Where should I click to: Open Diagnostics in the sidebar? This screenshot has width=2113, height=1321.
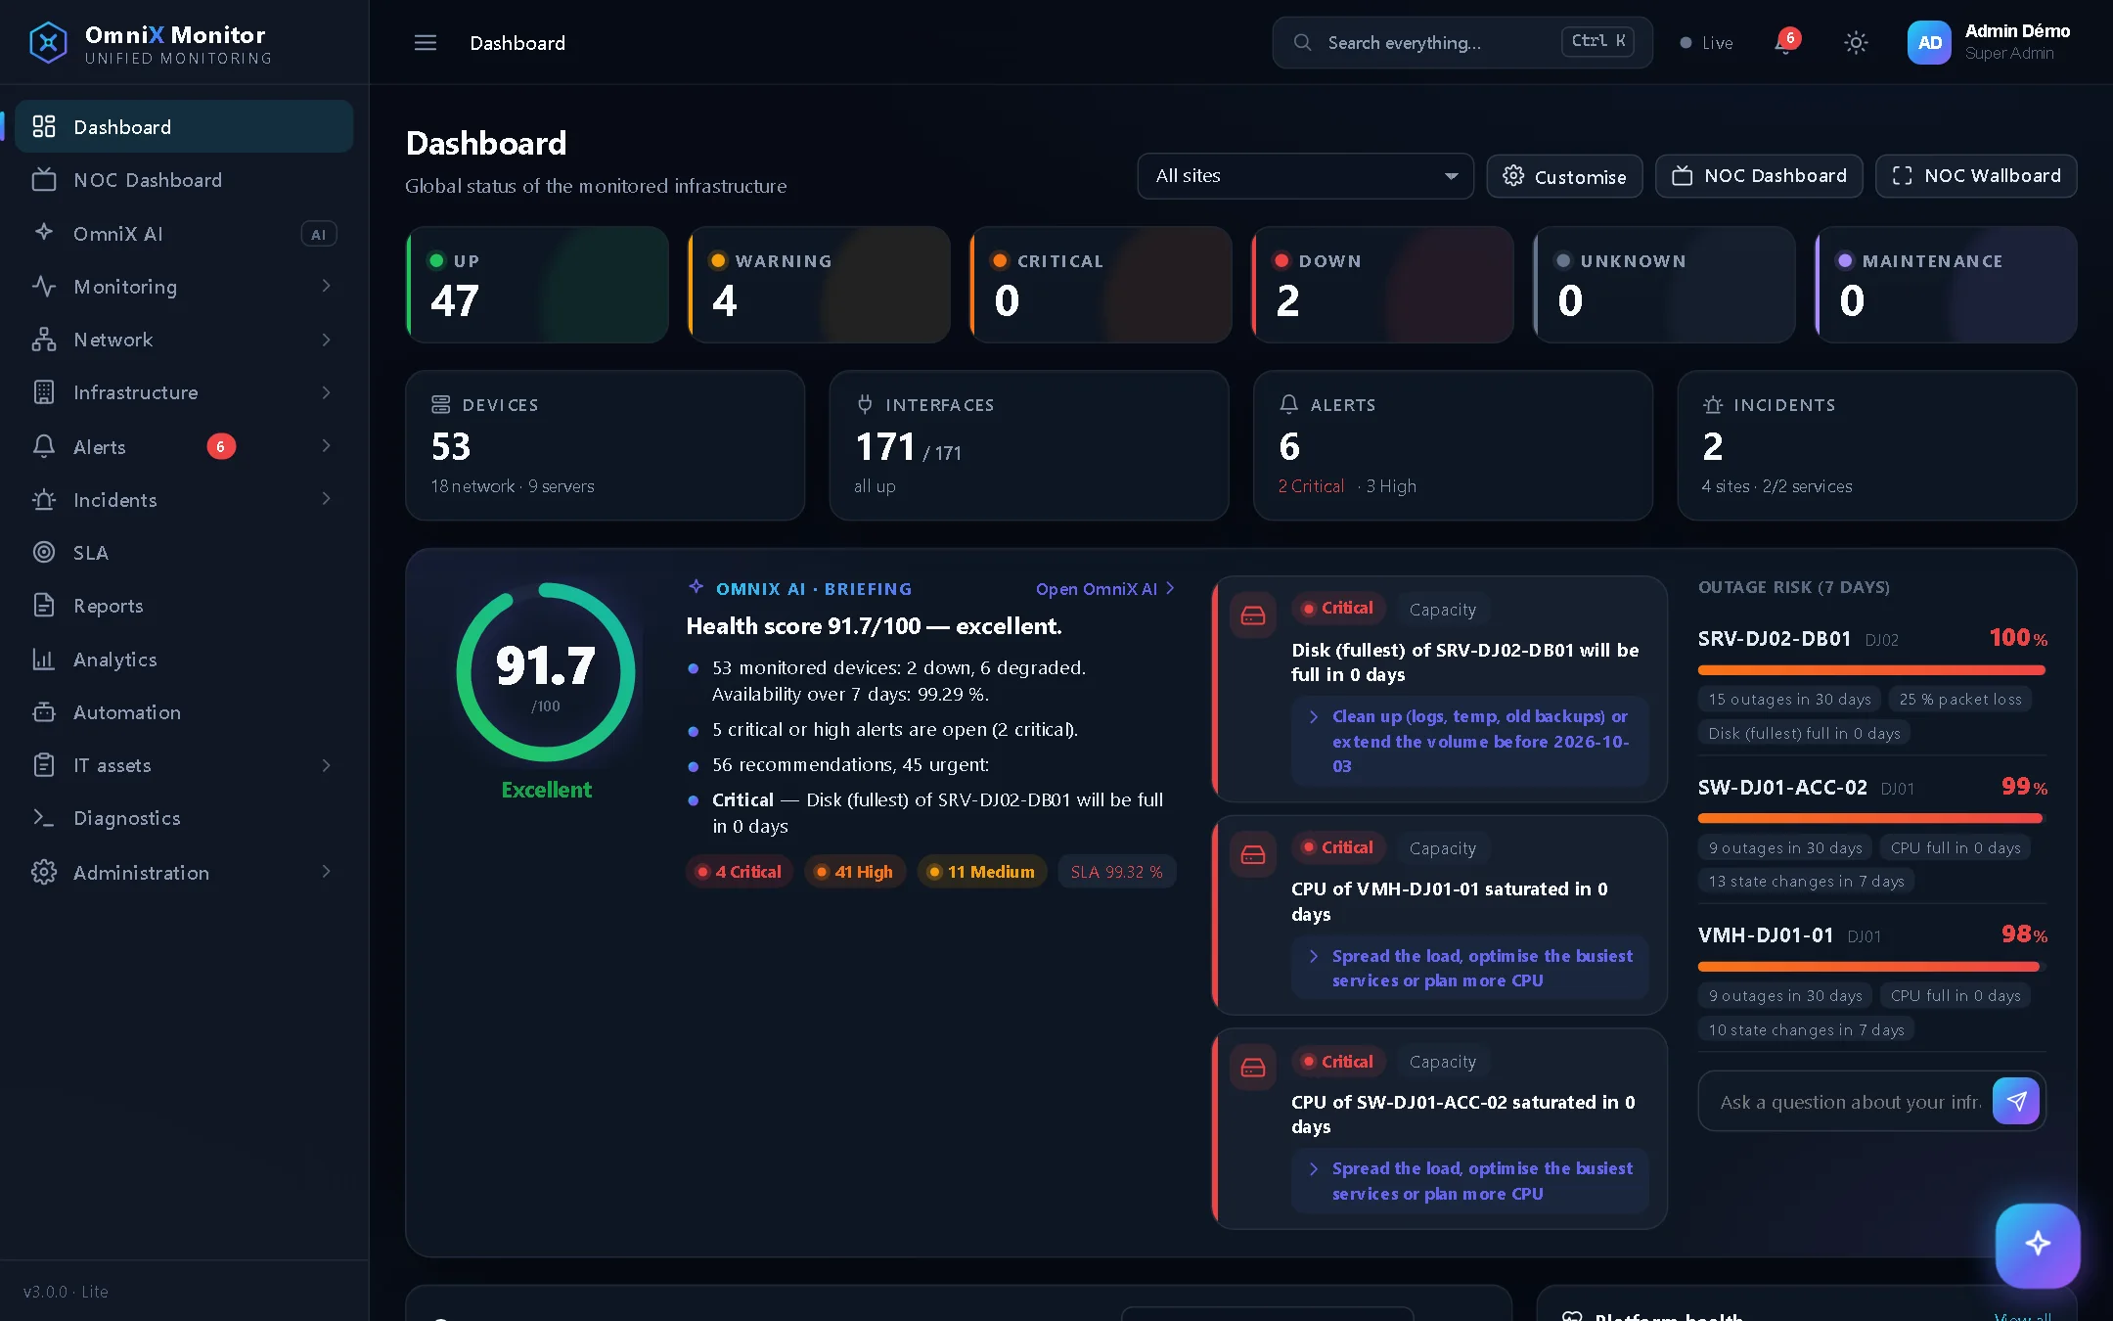183,818
